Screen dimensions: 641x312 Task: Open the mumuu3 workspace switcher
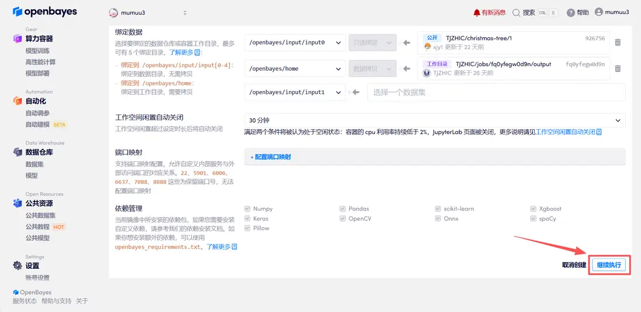148,13
